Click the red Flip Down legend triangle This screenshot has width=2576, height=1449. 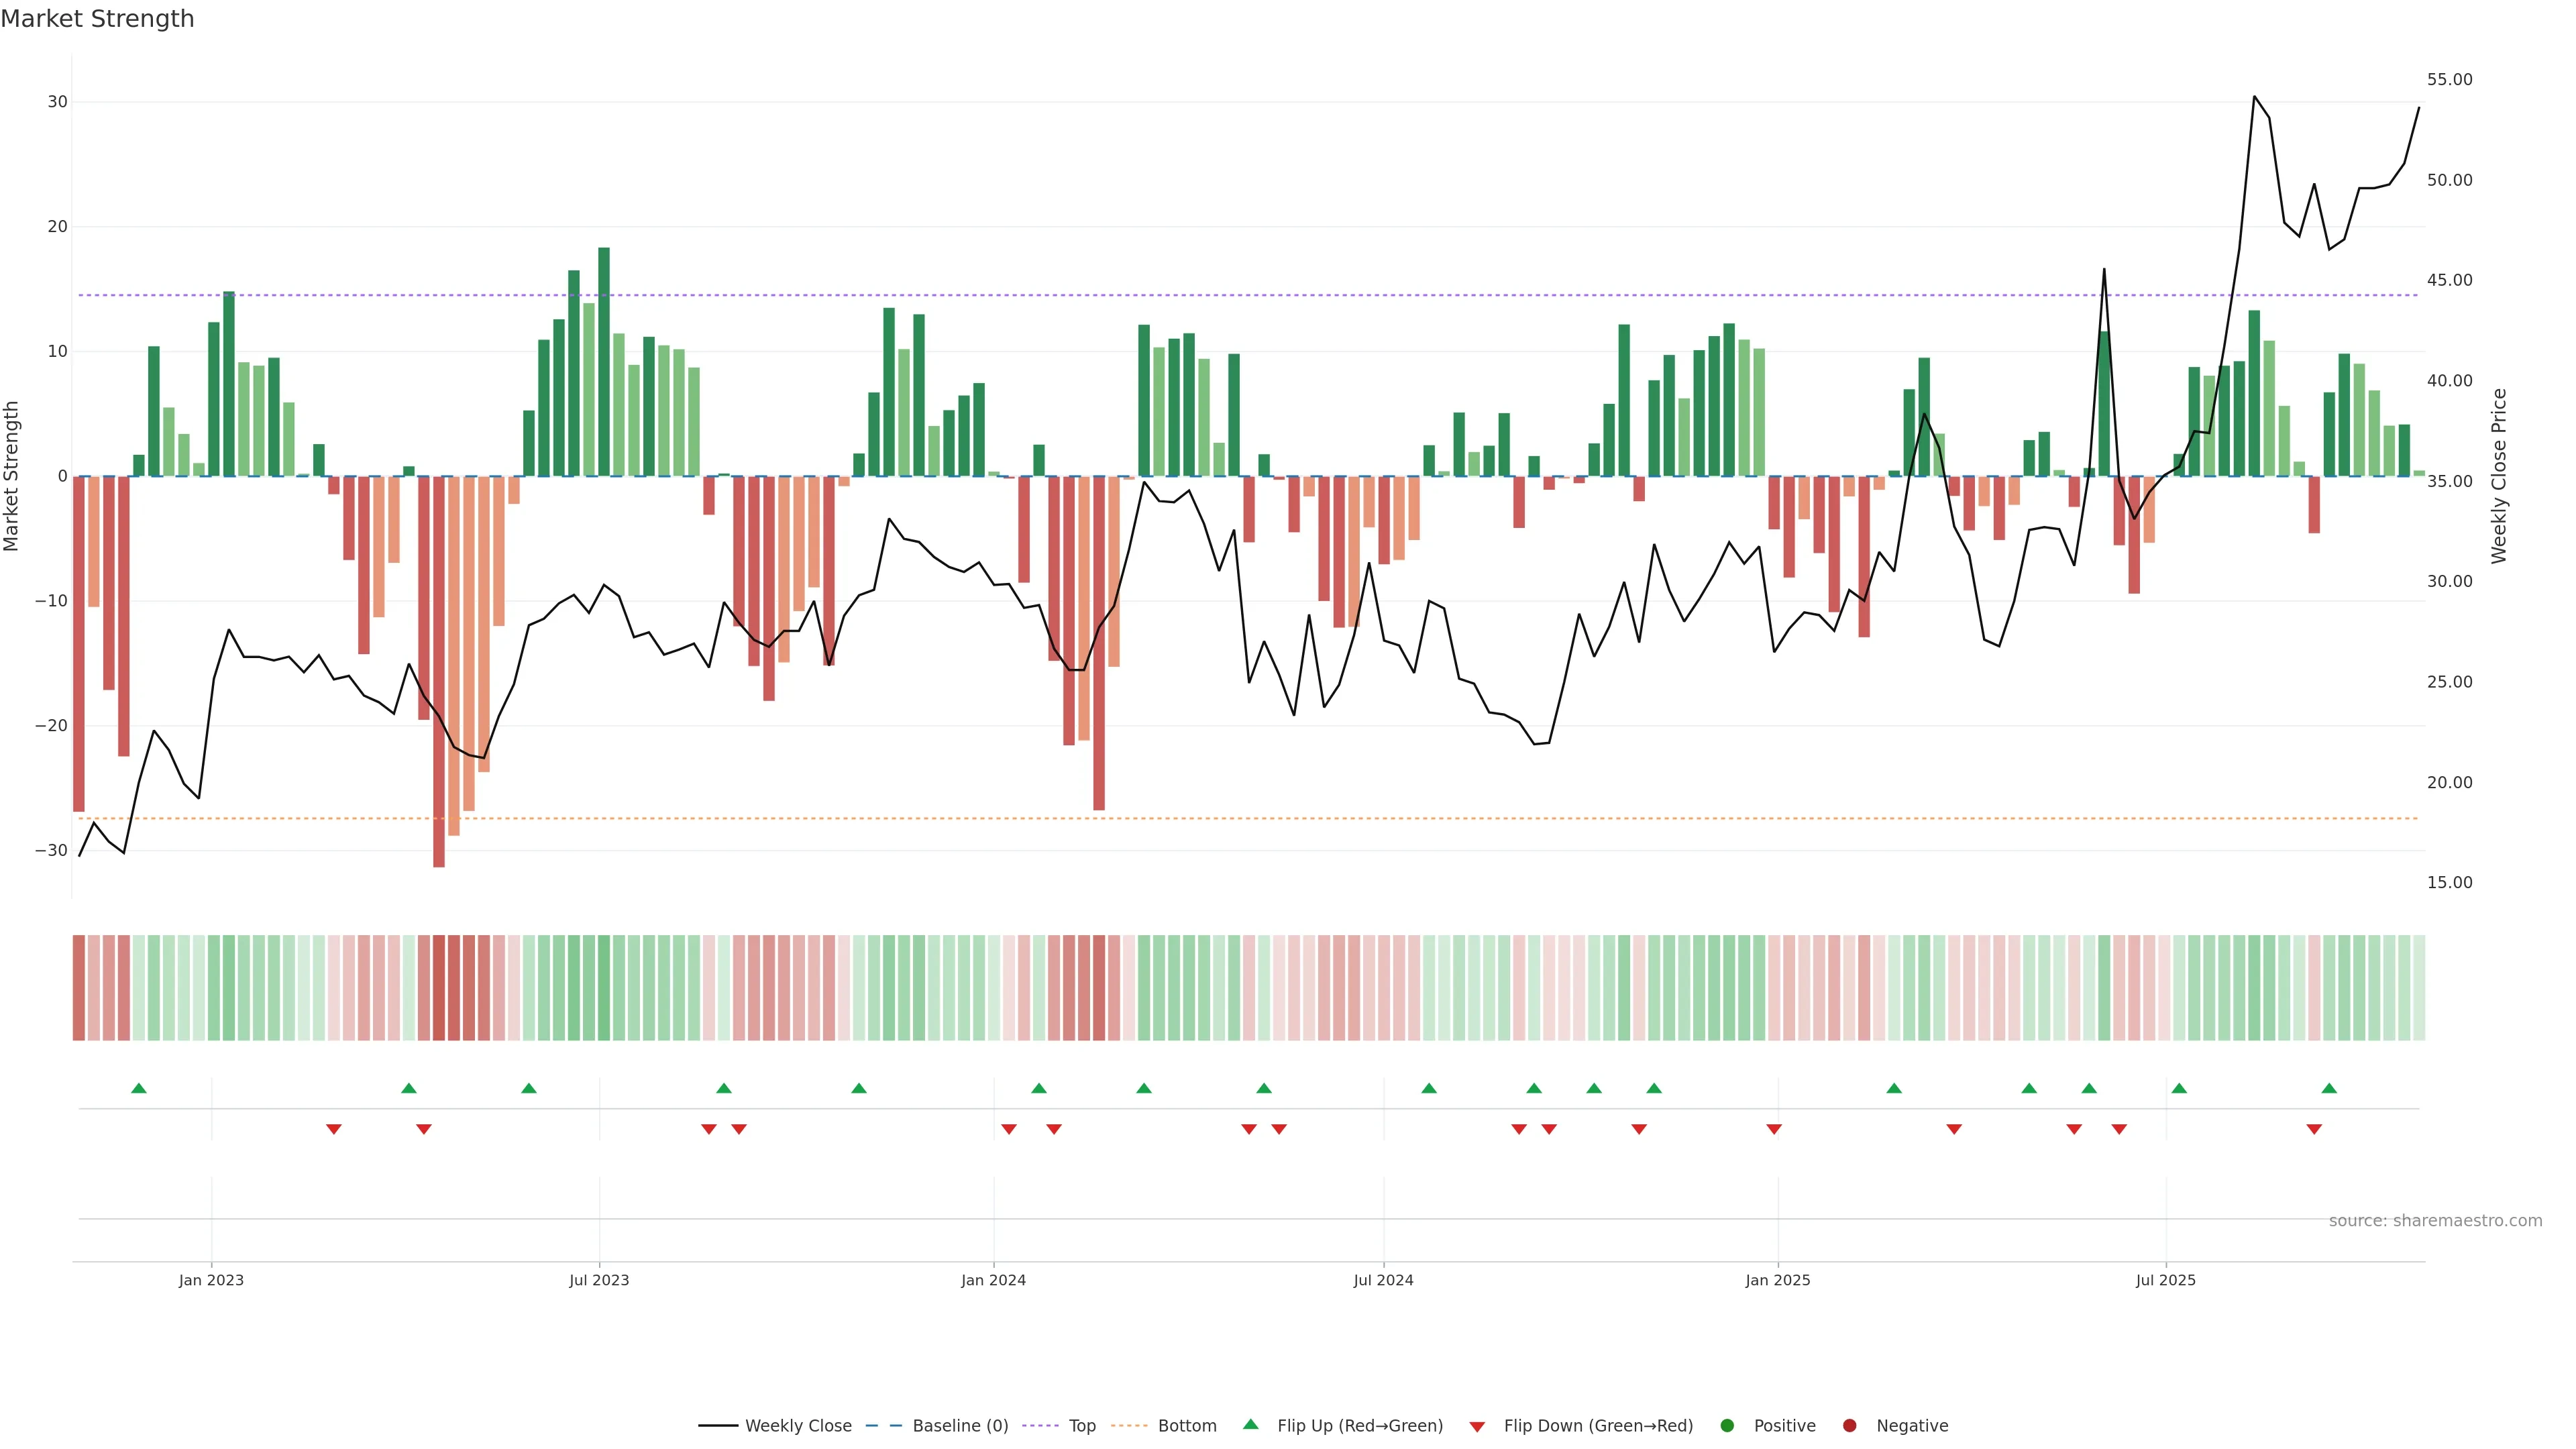coord(1477,1427)
